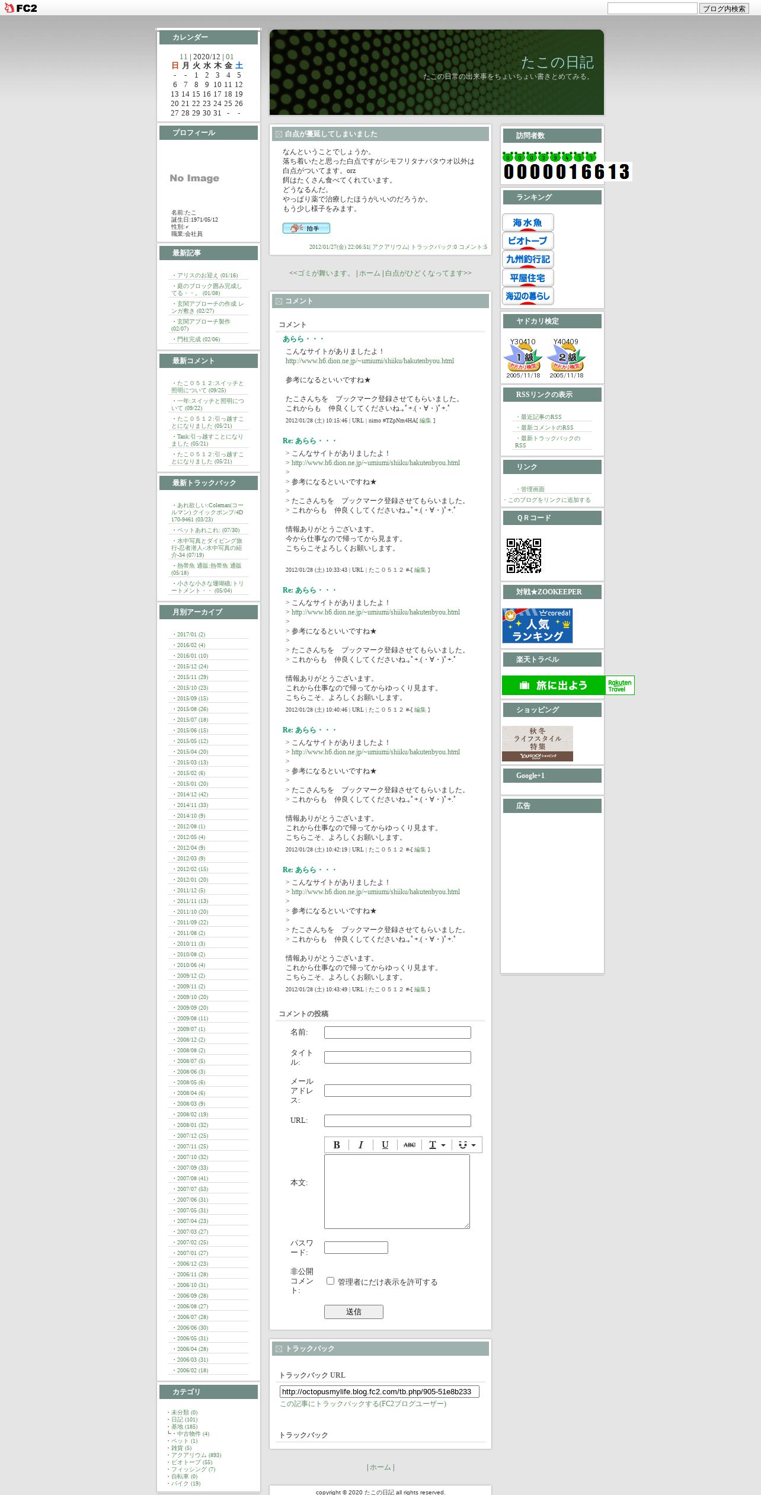Viewport: 761px width, 1495px height.
Task: Open recent article 門柱完成 (02/06)
Action: [x=198, y=340]
